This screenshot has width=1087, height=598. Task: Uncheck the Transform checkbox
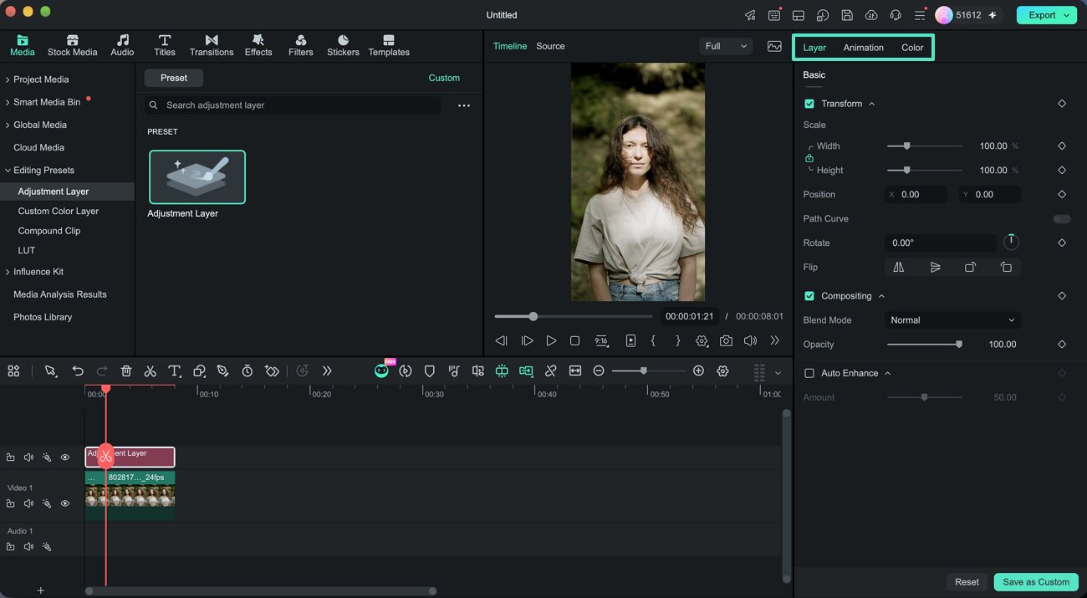point(809,104)
